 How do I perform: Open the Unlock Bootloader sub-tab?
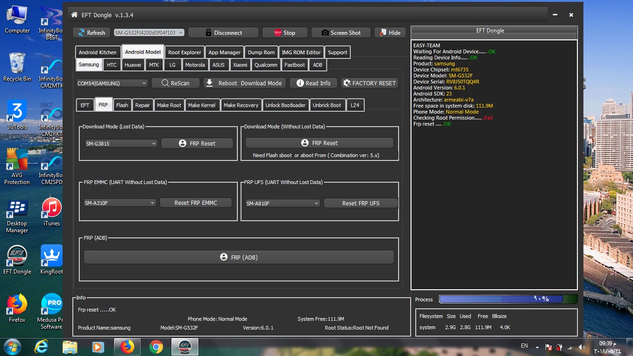tap(285, 105)
